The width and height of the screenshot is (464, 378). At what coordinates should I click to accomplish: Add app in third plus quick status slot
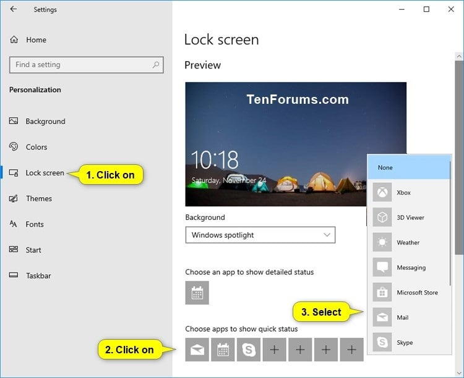pyautogui.click(x=326, y=350)
